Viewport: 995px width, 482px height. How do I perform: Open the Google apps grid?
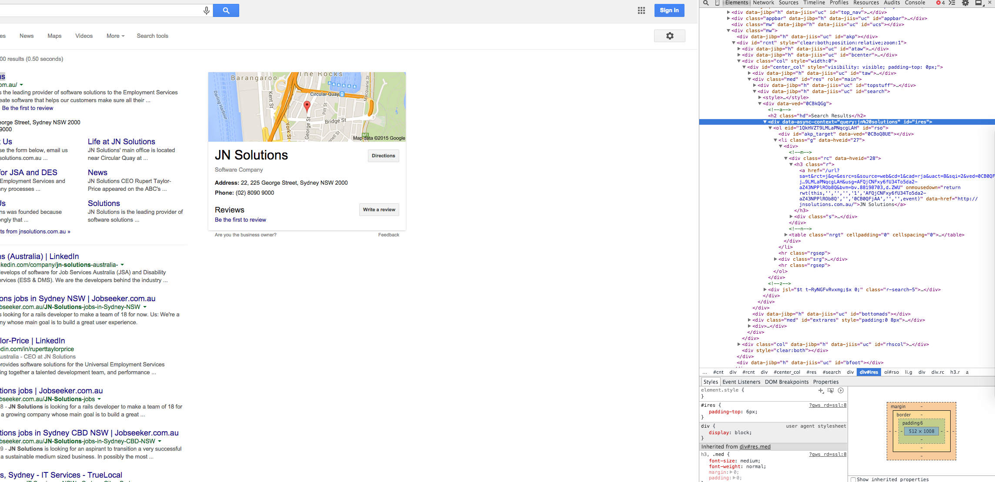click(x=641, y=10)
